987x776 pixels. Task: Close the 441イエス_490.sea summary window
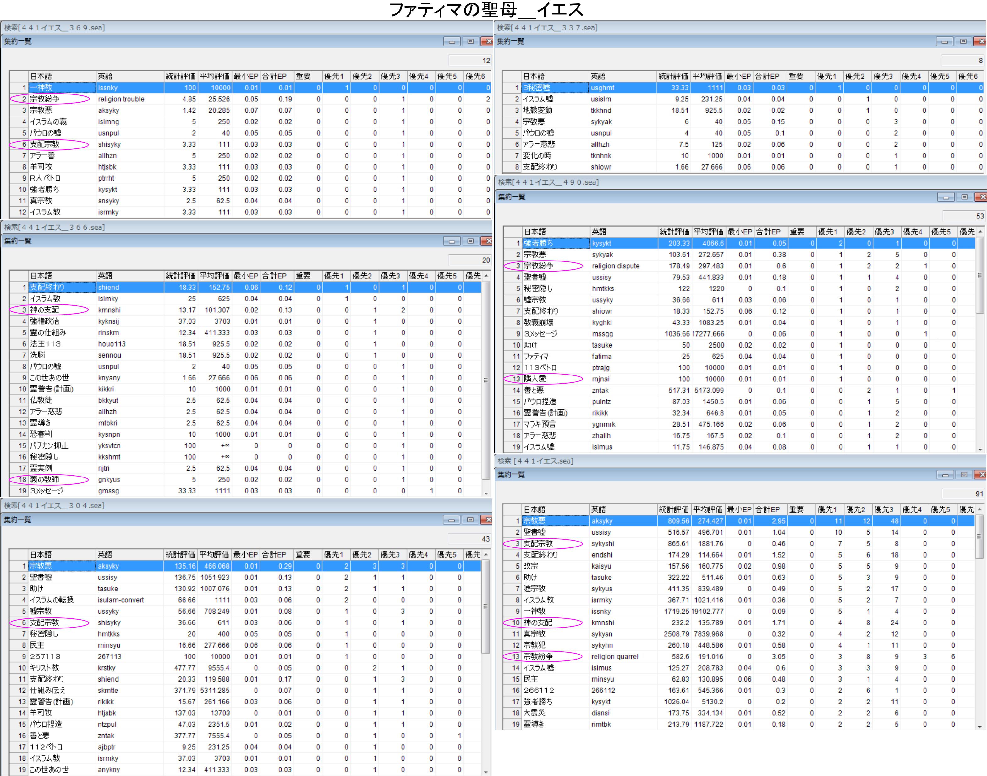[x=981, y=197]
